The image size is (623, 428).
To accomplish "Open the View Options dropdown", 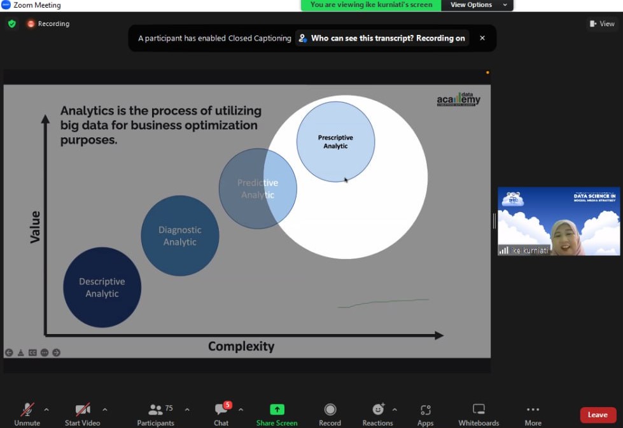I will pyautogui.click(x=479, y=5).
